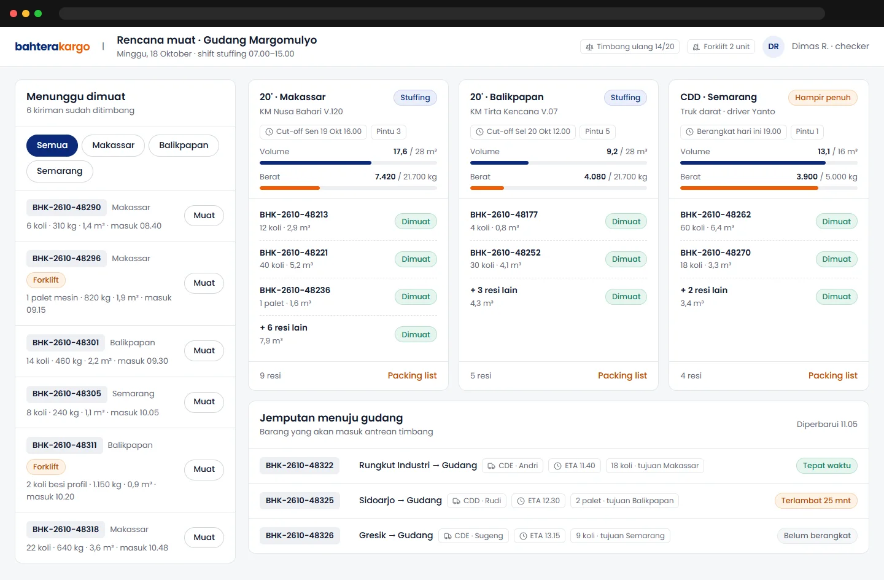Click truck icon beside CDE · Andri
This screenshot has height=580, width=884.
tap(491, 466)
